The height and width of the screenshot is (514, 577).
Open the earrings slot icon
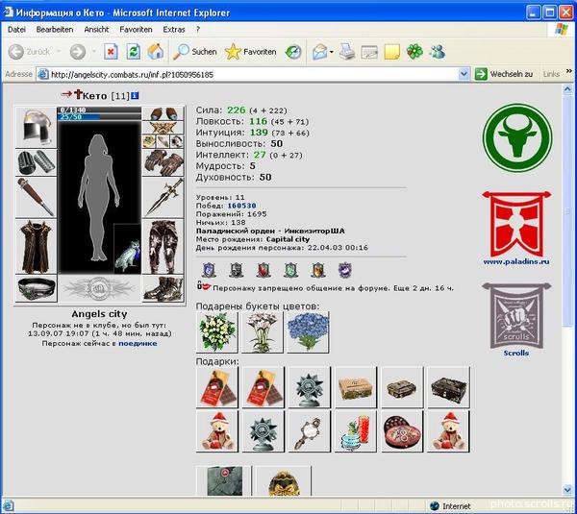pyautogui.click(x=163, y=113)
